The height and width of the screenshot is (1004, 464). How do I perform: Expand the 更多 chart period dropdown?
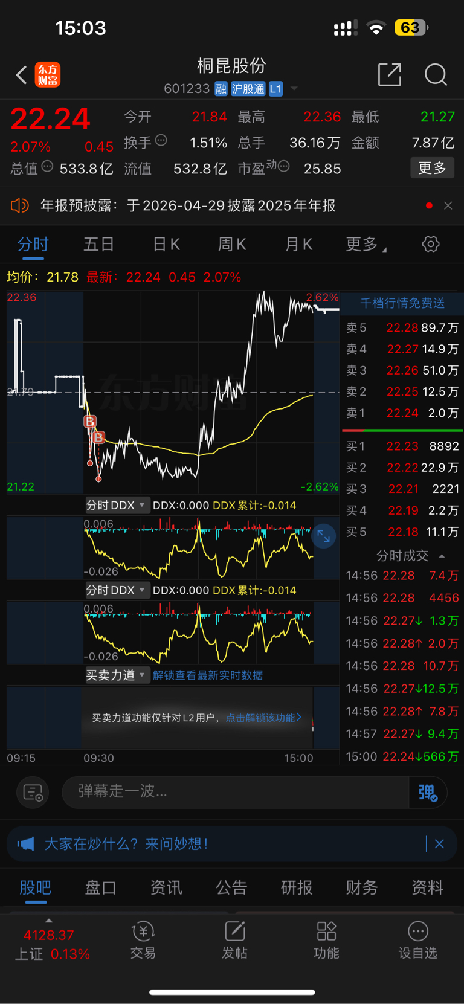pos(366,244)
